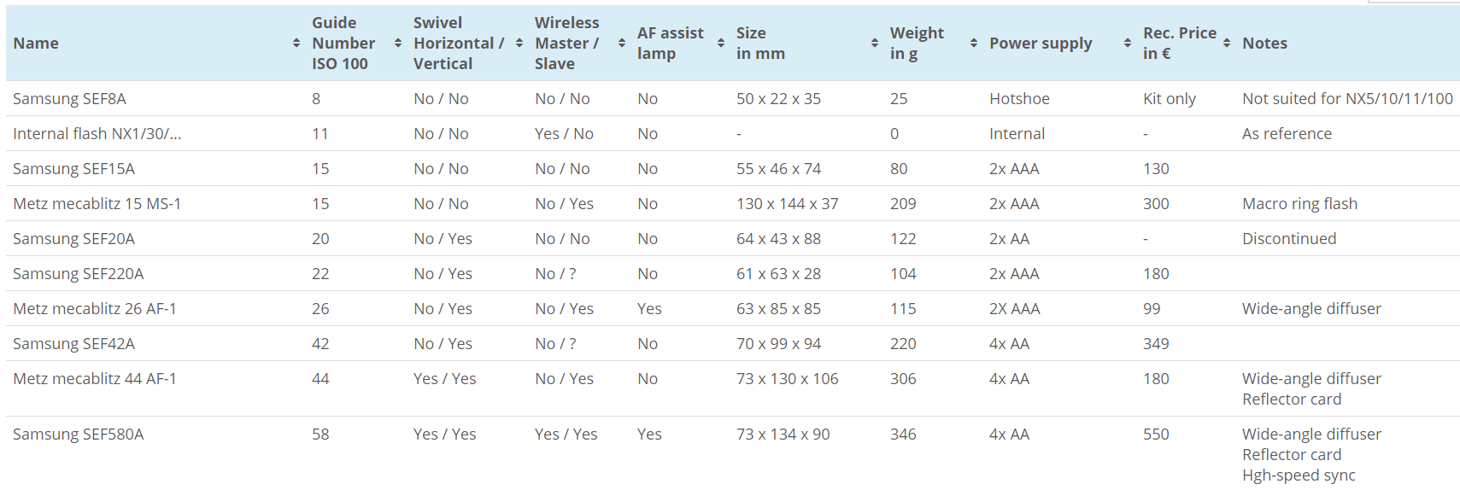Click the Notes column header
The height and width of the screenshot is (490, 1460).
click(1264, 44)
